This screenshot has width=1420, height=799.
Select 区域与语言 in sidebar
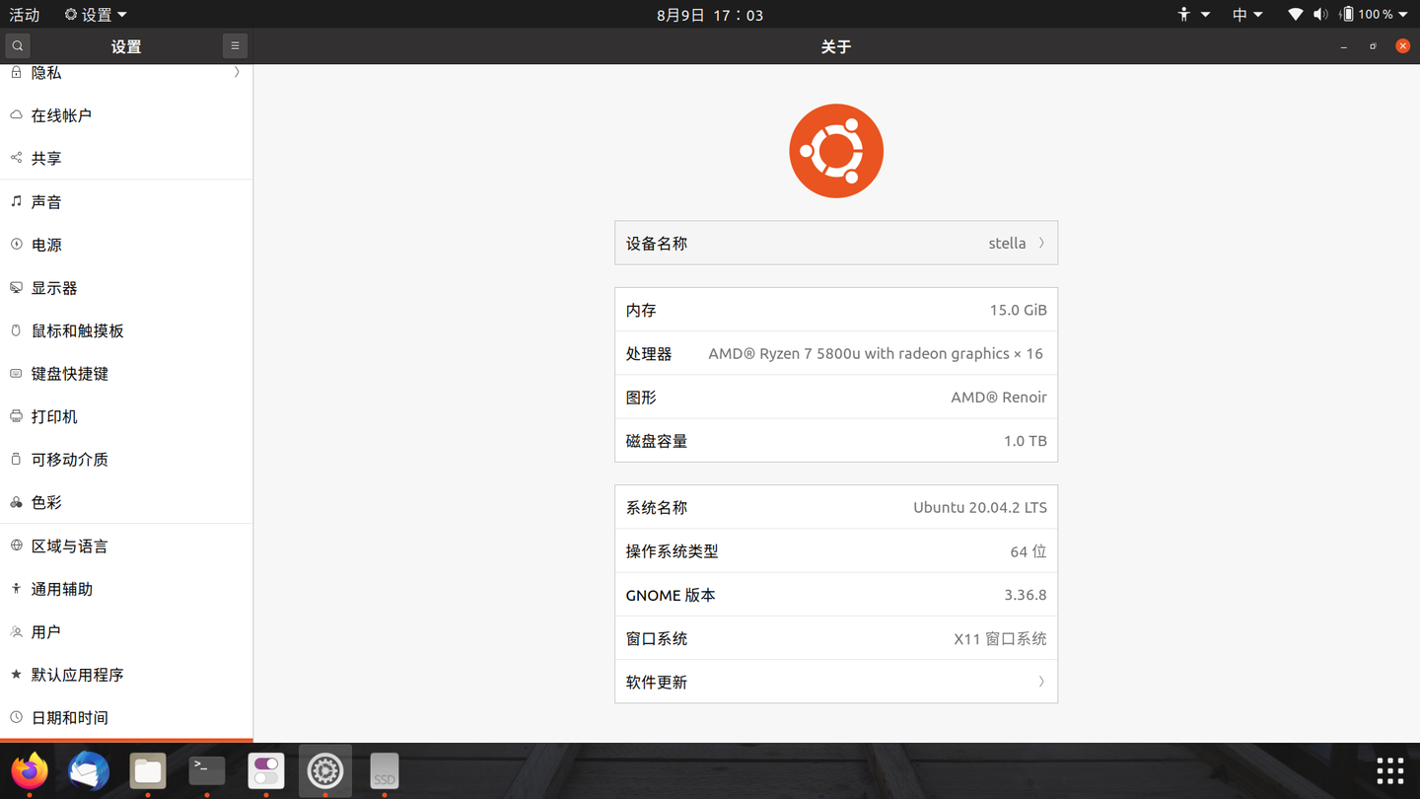(x=126, y=545)
